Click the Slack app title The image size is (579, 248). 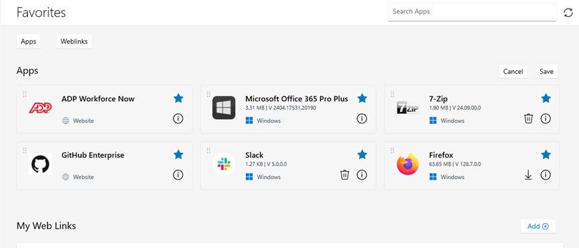pos(255,156)
